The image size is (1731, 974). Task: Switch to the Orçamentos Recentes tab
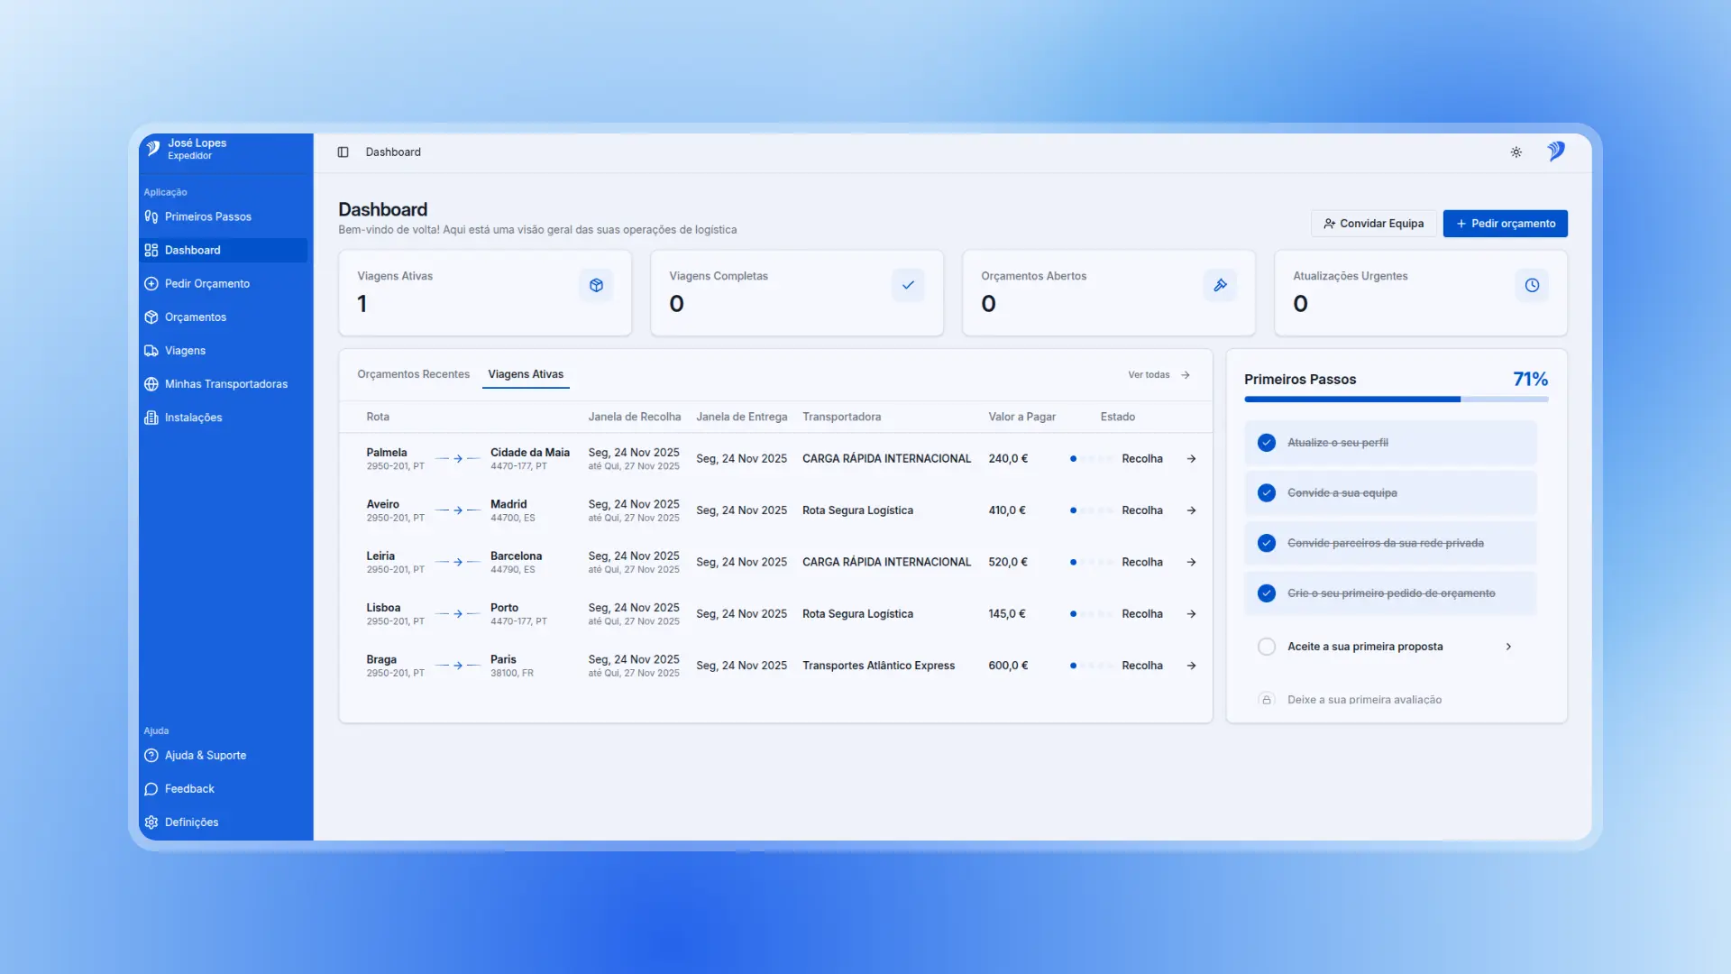click(413, 374)
